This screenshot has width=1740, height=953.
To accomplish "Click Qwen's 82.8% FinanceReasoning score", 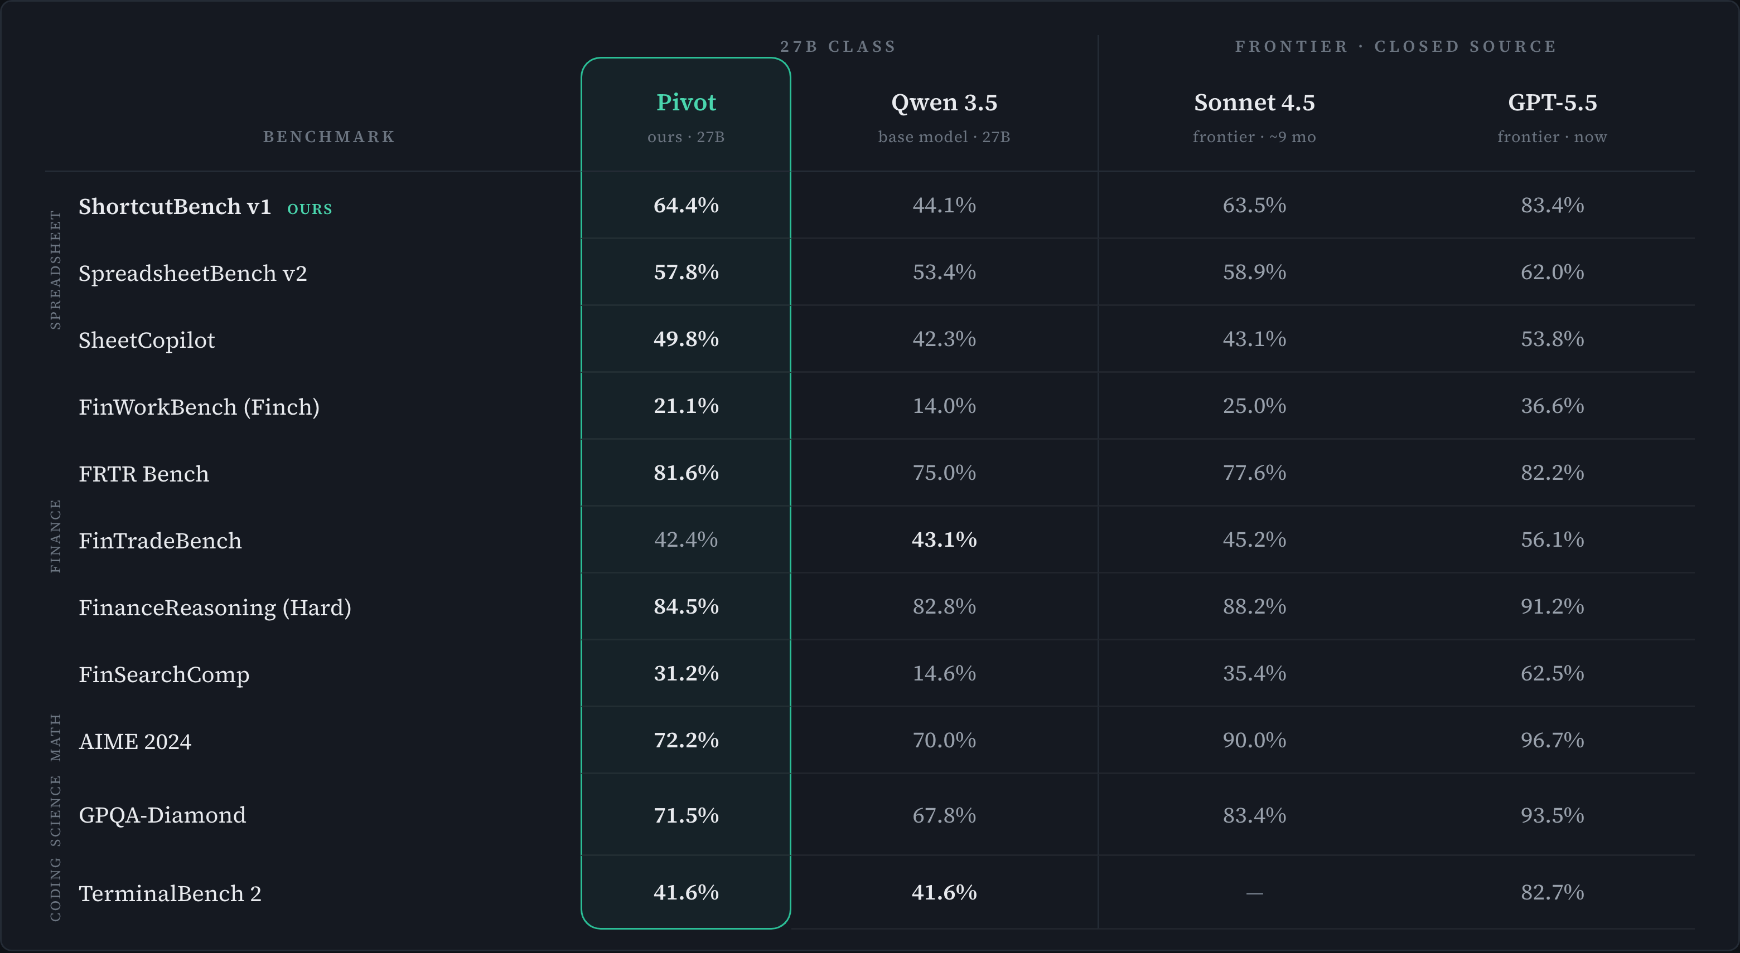I will click(944, 606).
